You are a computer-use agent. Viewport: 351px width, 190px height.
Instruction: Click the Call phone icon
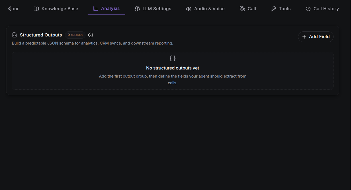tap(242, 9)
